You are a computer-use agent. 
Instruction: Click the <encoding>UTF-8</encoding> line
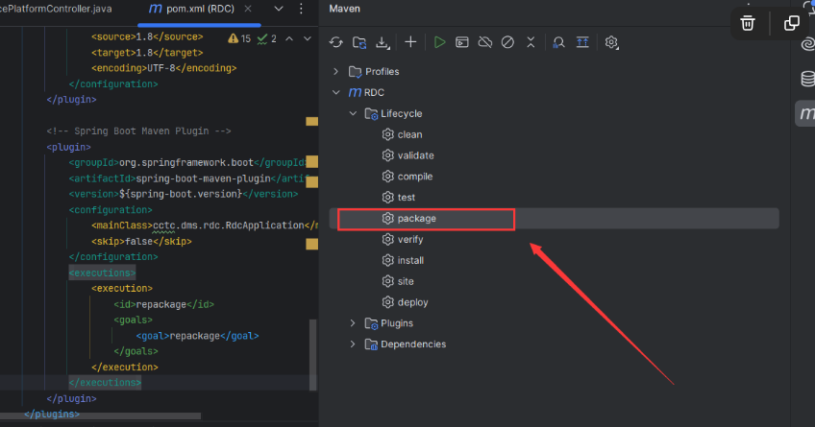163,68
